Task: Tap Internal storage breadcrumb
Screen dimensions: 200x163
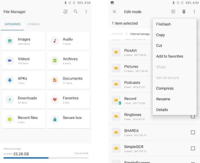Action: (x=140, y=34)
